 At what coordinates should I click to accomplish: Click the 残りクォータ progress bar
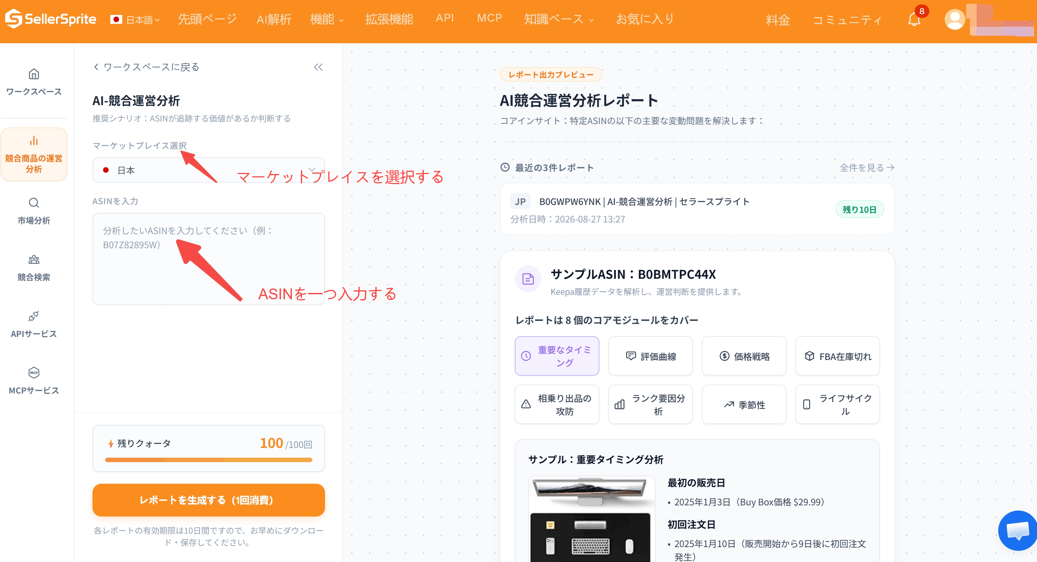coord(208,460)
